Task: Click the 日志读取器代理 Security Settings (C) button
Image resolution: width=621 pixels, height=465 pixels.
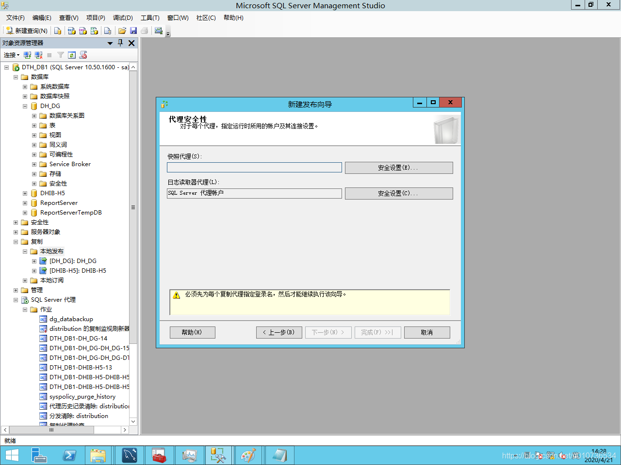Action: (x=399, y=193)
